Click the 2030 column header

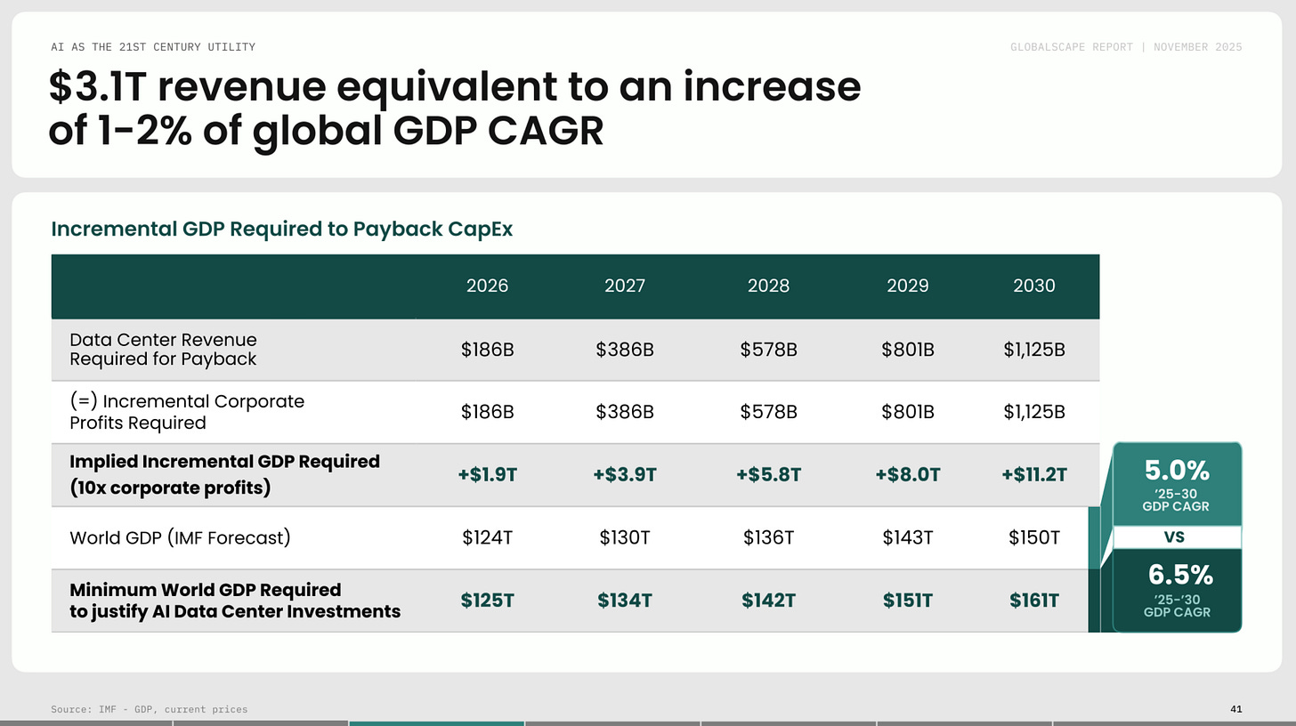click(x=1034, y=286)
